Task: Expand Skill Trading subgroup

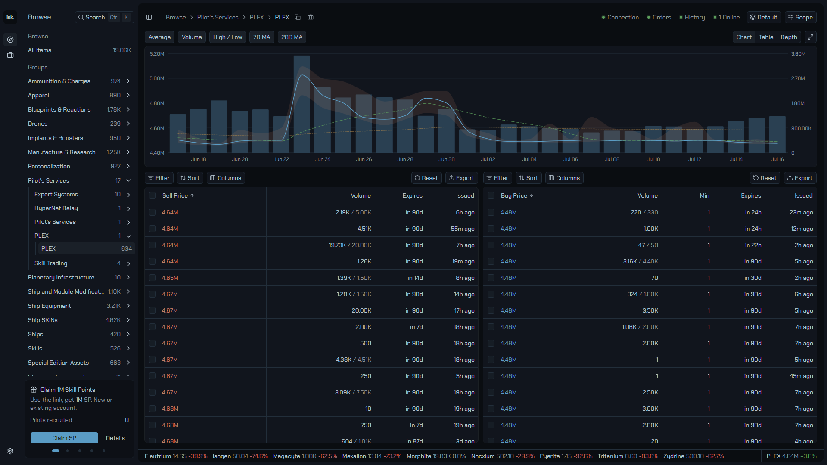Action: pos(128,263)
